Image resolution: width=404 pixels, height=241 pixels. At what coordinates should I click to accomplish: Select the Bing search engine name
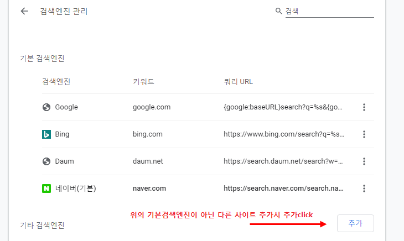click(x=62, y=134)
